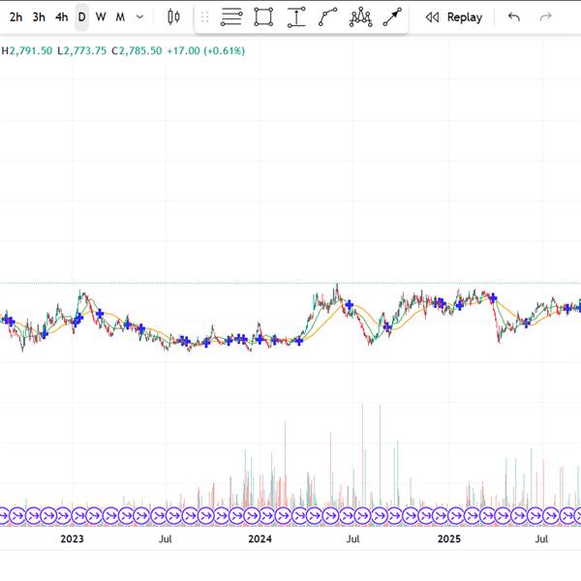The height and width of the screenshot is (581, 581).
Task: Start bar Replay mode
Action: pyautogui.click(x=454, y=17)
